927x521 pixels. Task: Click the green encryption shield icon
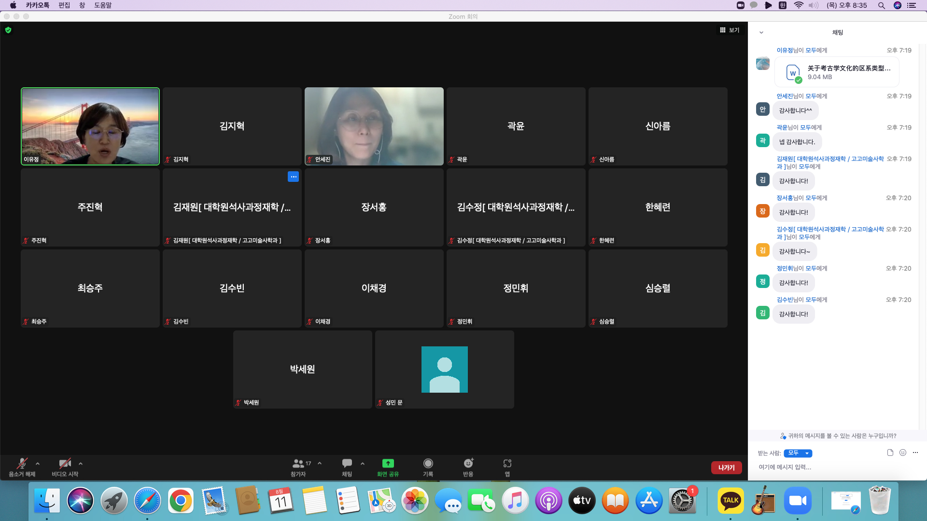pyautogui.click(x=8, y=30)
